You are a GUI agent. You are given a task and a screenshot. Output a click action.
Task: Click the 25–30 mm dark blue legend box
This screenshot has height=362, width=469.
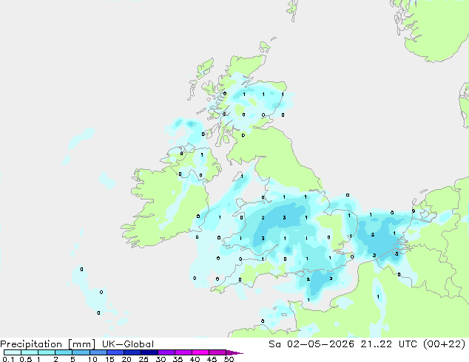(149, 352)
